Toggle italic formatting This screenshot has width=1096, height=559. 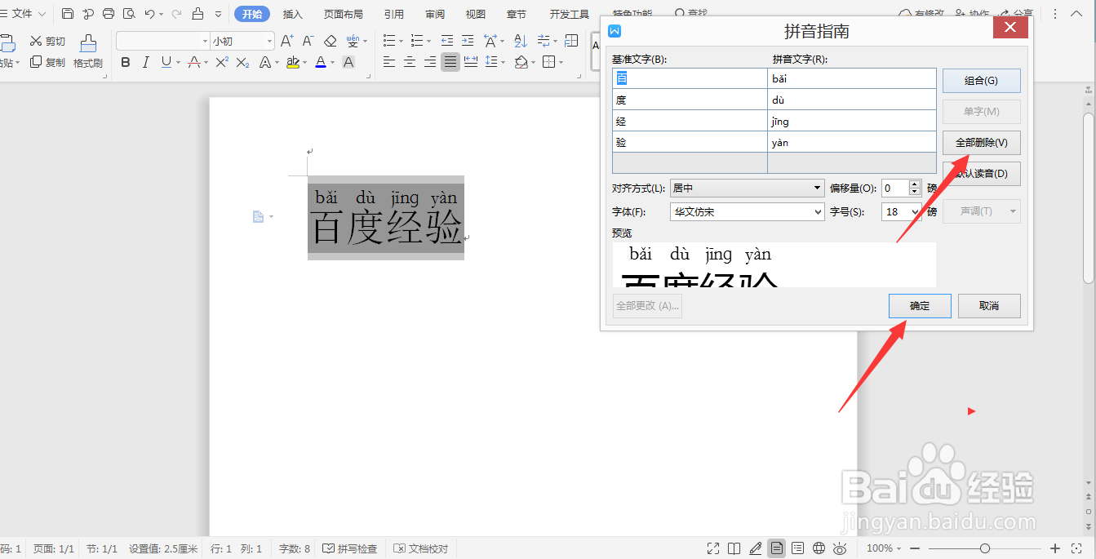click(x=144, y=61)
